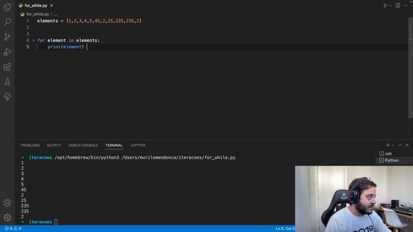Split the editor to the right

(398, 6)
